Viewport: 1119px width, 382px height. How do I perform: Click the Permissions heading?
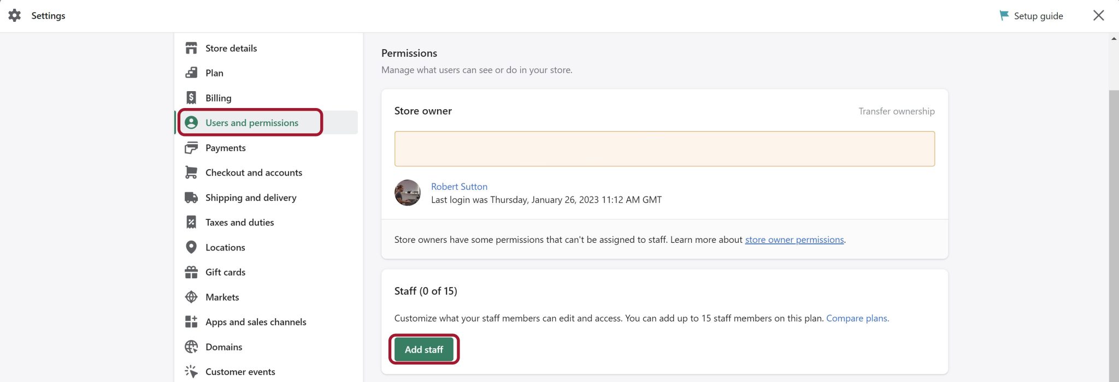[409, 53]
